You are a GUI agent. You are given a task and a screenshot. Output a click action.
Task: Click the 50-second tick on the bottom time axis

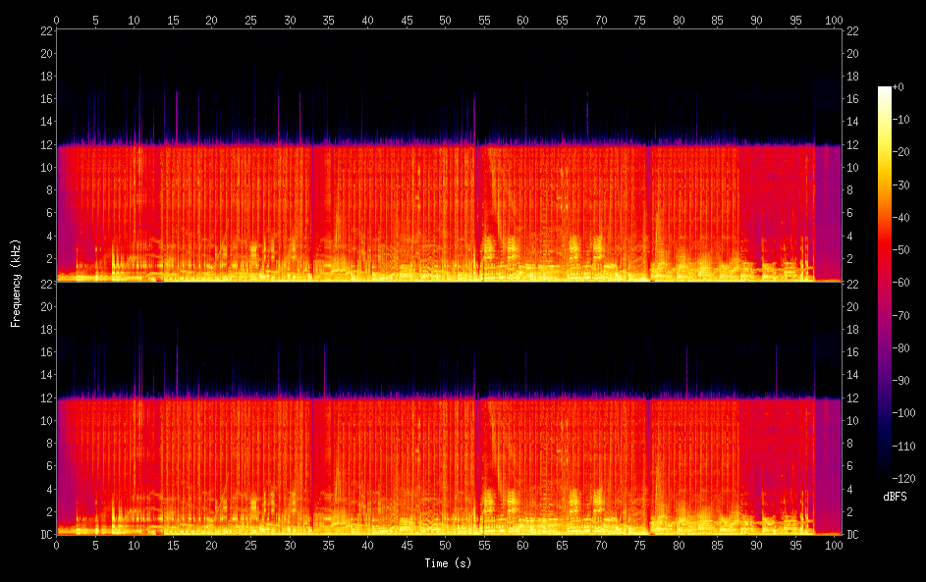pyautogui.click(x=445, y=544)
